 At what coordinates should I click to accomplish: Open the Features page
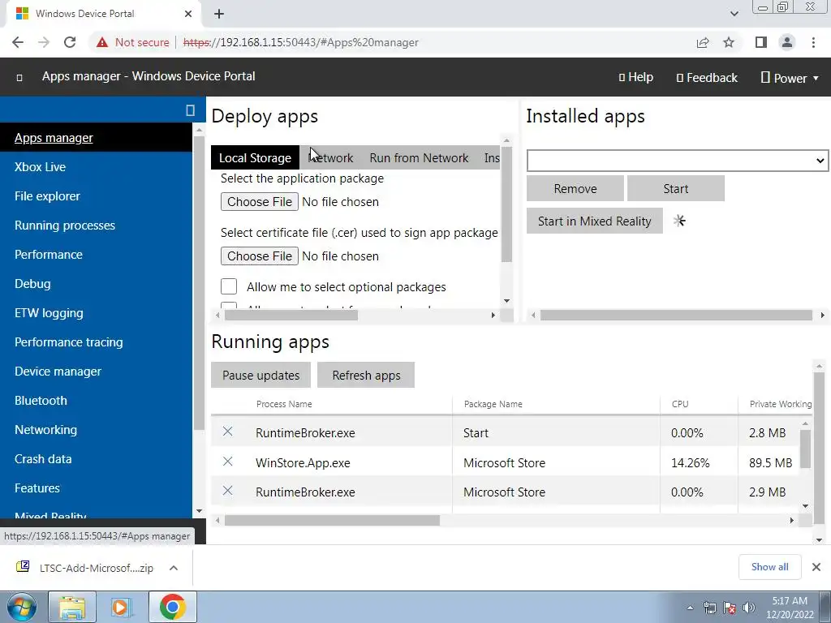(x=37, y=488)
